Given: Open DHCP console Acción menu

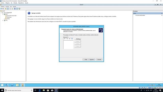Looking at the screenshot, I should pos(7,7).
